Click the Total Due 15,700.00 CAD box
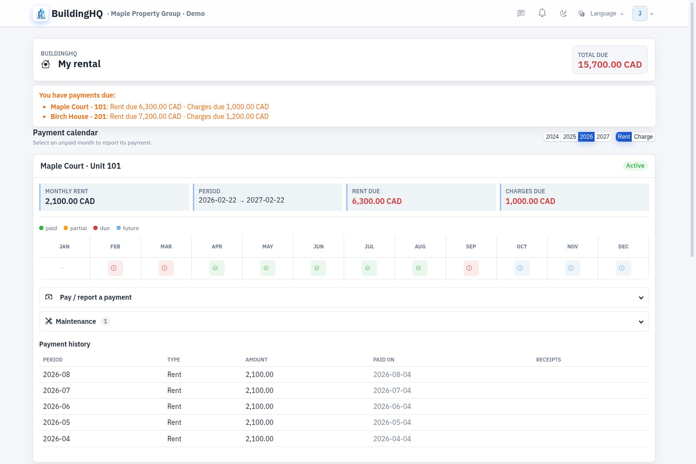 pyautogui.click(x=610, y=60)
